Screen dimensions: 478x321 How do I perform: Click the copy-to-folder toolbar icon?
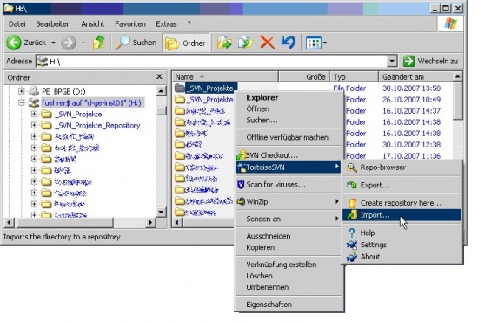coord(246,43)
